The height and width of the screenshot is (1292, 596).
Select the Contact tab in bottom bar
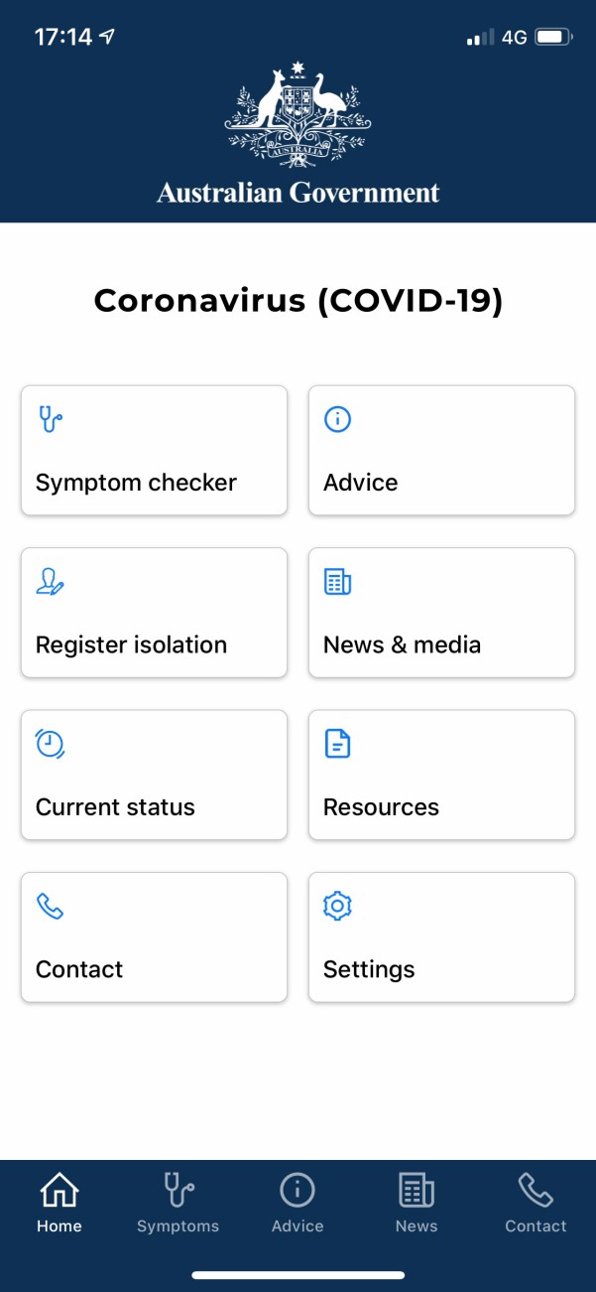(536, 1203)
